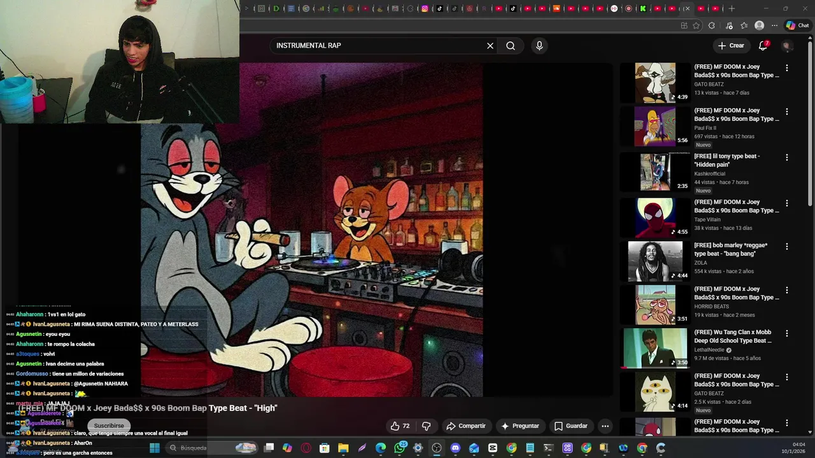Open options menu for Paul Fix II video
The image size is (815, 458).
coord(787,111)
